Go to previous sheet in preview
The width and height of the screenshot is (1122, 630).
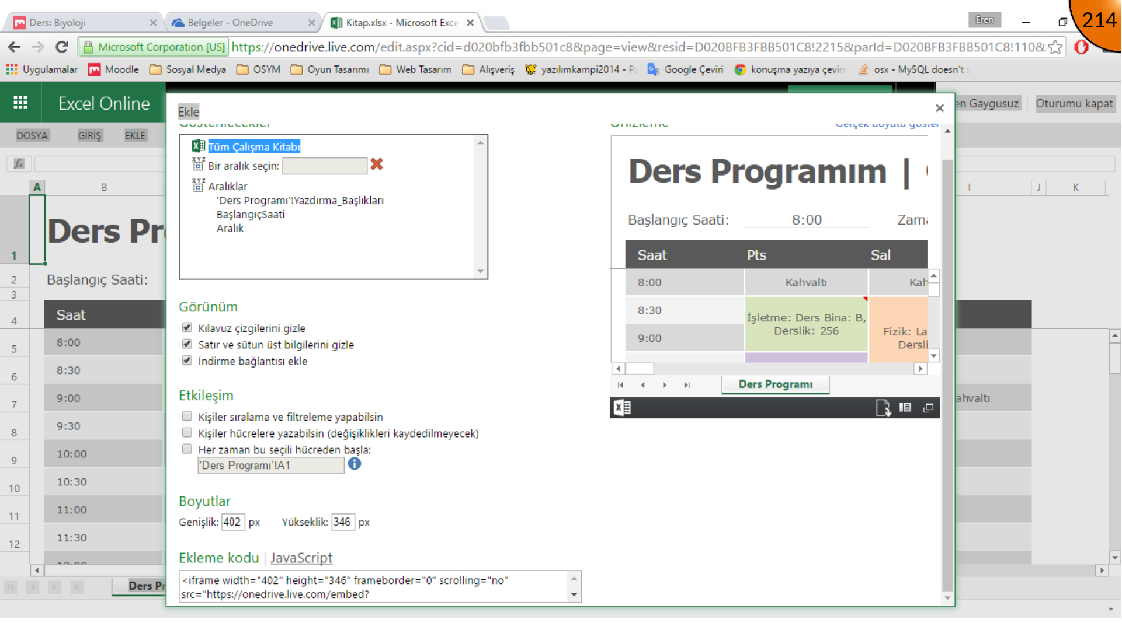tap(642, 385)
